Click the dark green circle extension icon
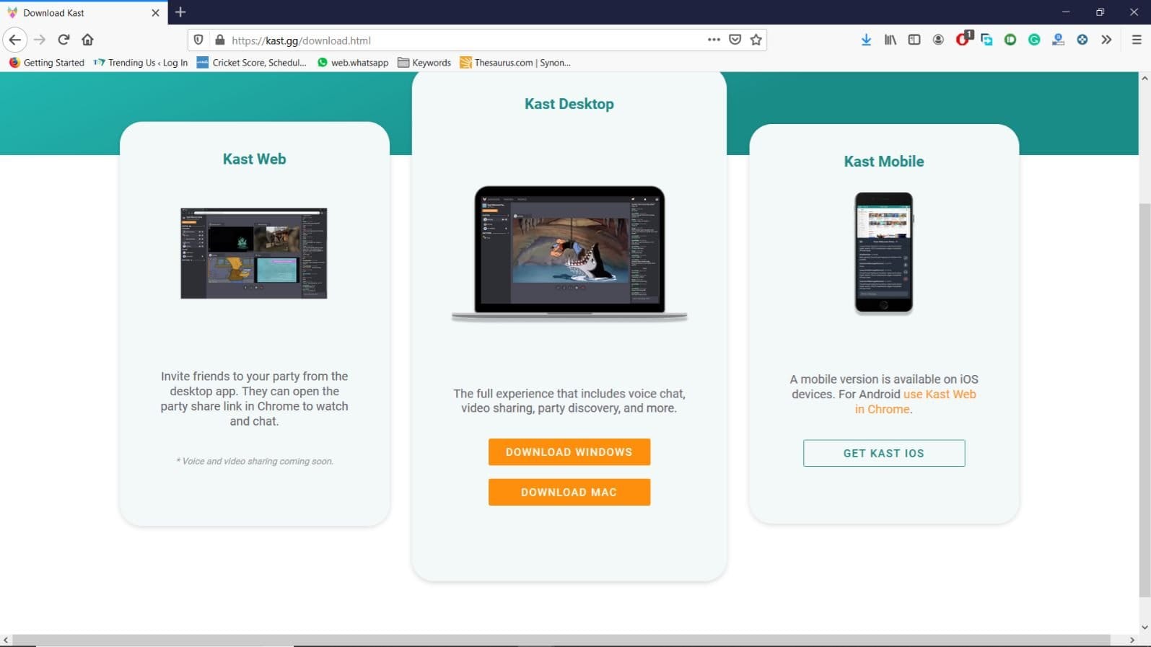 coord(1010,40)
